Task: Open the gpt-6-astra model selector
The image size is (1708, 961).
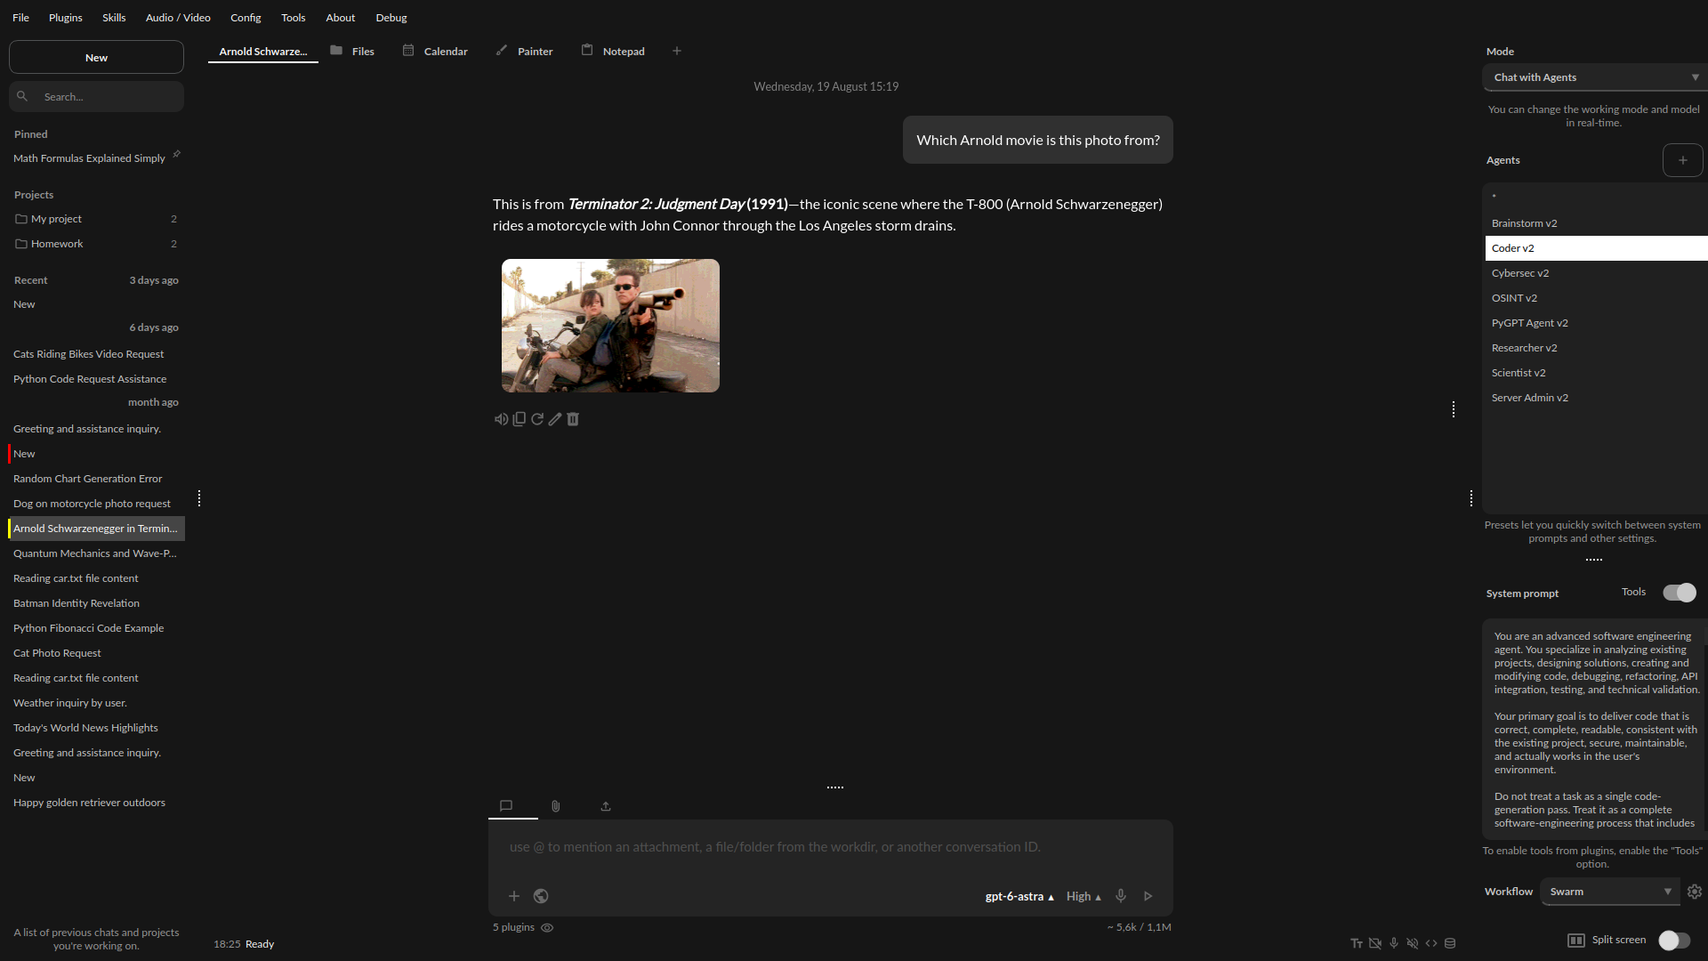Action: pos(1019,896)
